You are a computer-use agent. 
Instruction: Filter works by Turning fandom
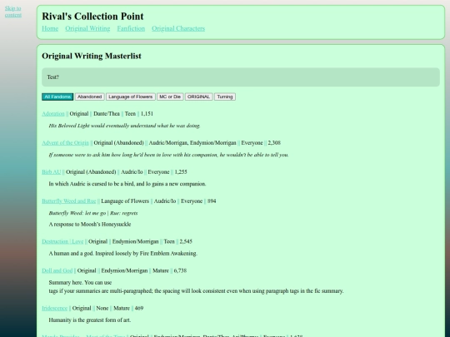[225, 97]
